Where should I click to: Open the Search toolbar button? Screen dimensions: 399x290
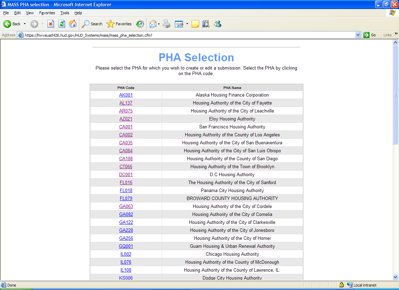(x=92, y=24)
